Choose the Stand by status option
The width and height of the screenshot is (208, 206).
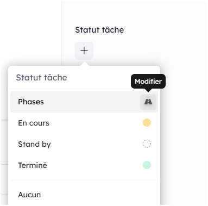(x=84, y=144)
